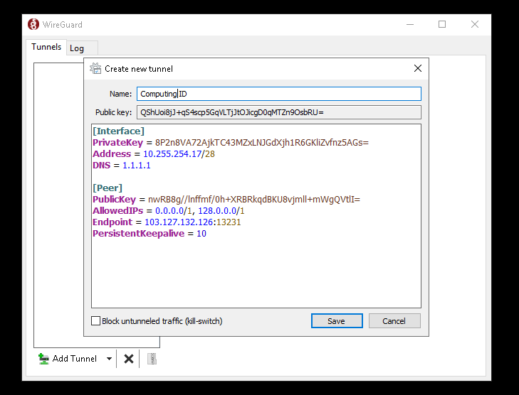
Task: Click the Public key field
Action: pyautogui.click(x=278, y=112)
